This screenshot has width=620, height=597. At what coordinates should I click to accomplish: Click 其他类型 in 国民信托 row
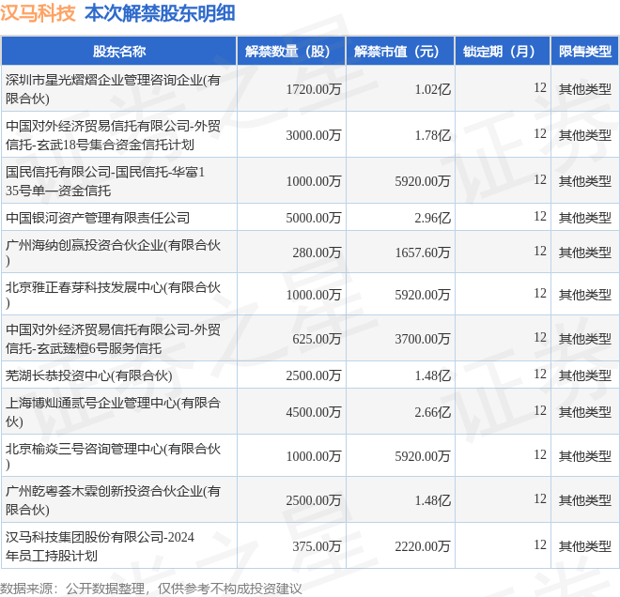(585, 181)
